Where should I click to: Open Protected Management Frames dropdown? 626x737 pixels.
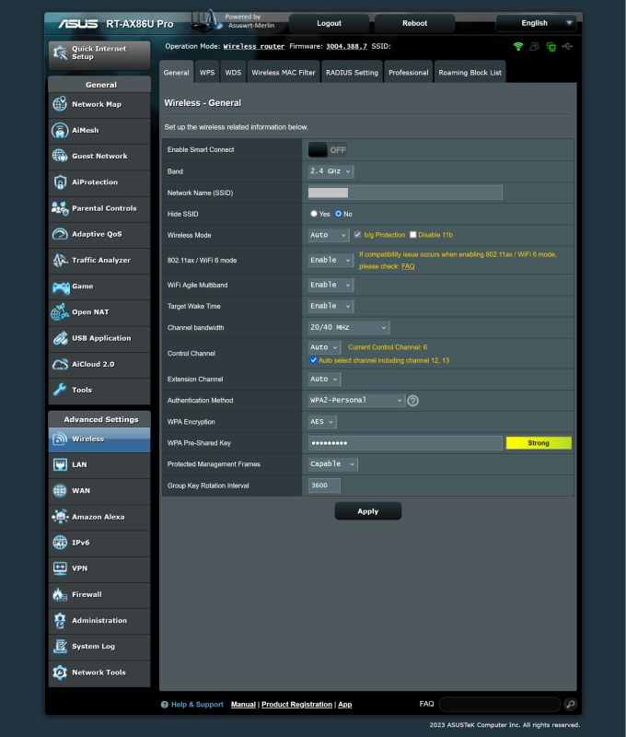(332, 464)
